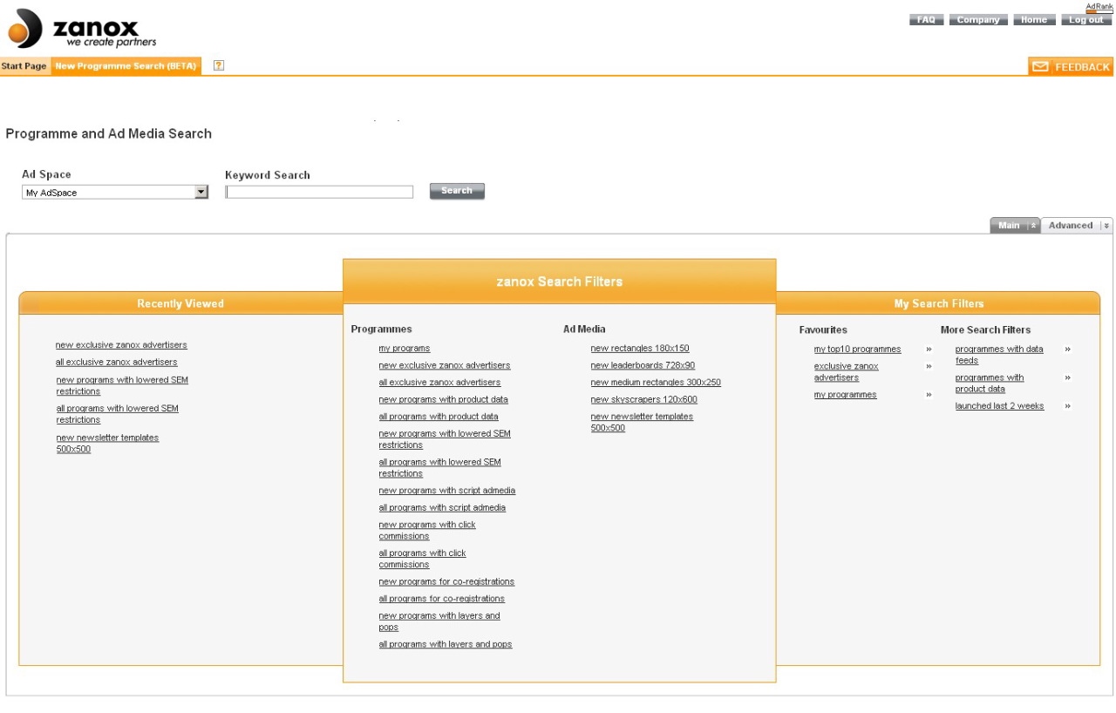Open new rectangles 180x150 ad media
Screen dimensions: 1116x713
point(640,349)
